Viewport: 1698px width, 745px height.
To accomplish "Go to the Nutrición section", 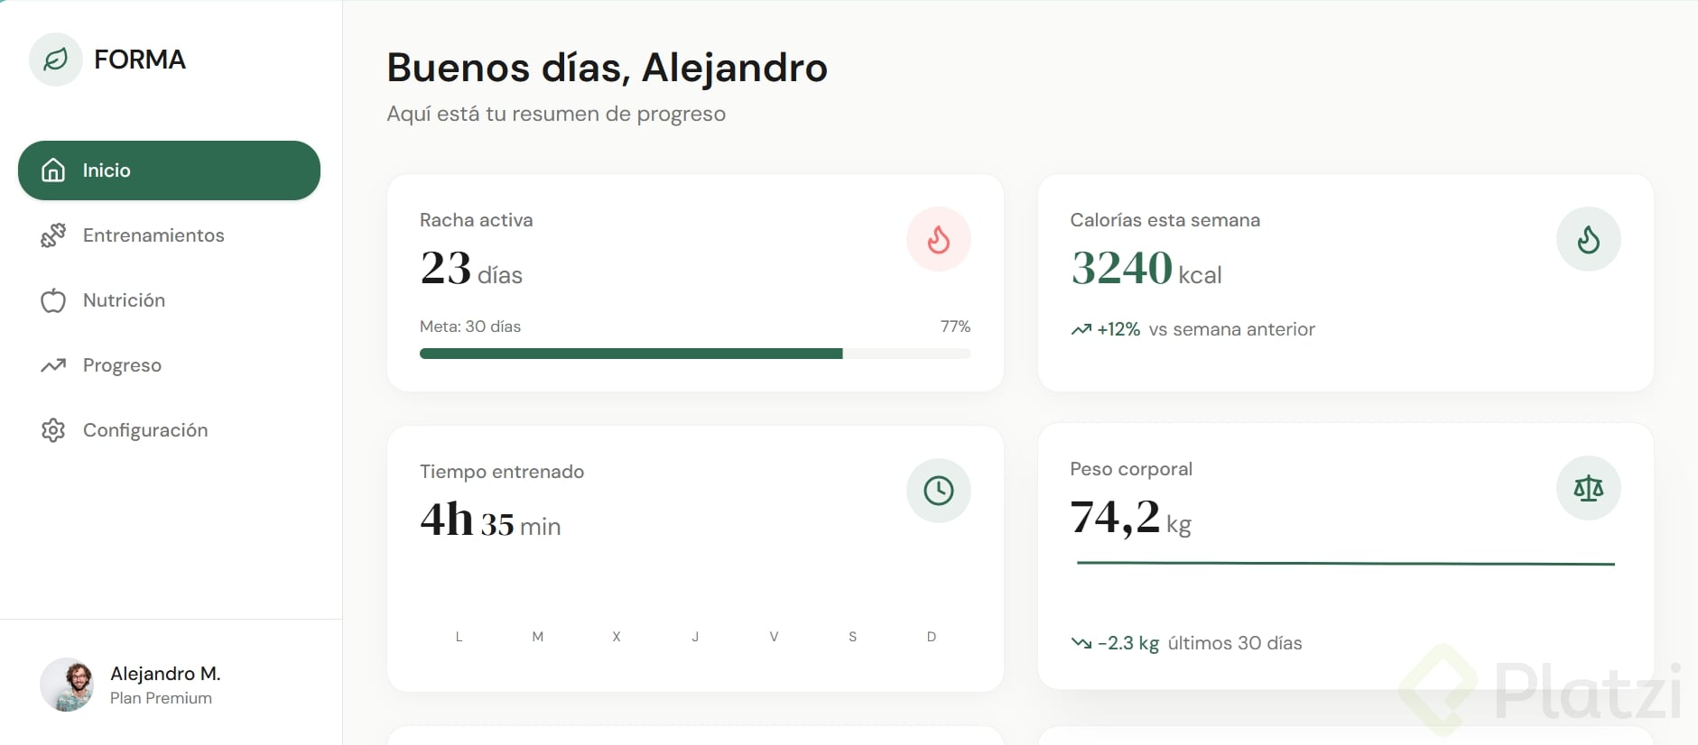I will tap(124, 300).
